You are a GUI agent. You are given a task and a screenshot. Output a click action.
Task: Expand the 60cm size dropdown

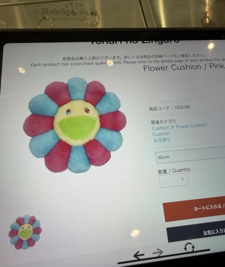(x=190, y=156)
